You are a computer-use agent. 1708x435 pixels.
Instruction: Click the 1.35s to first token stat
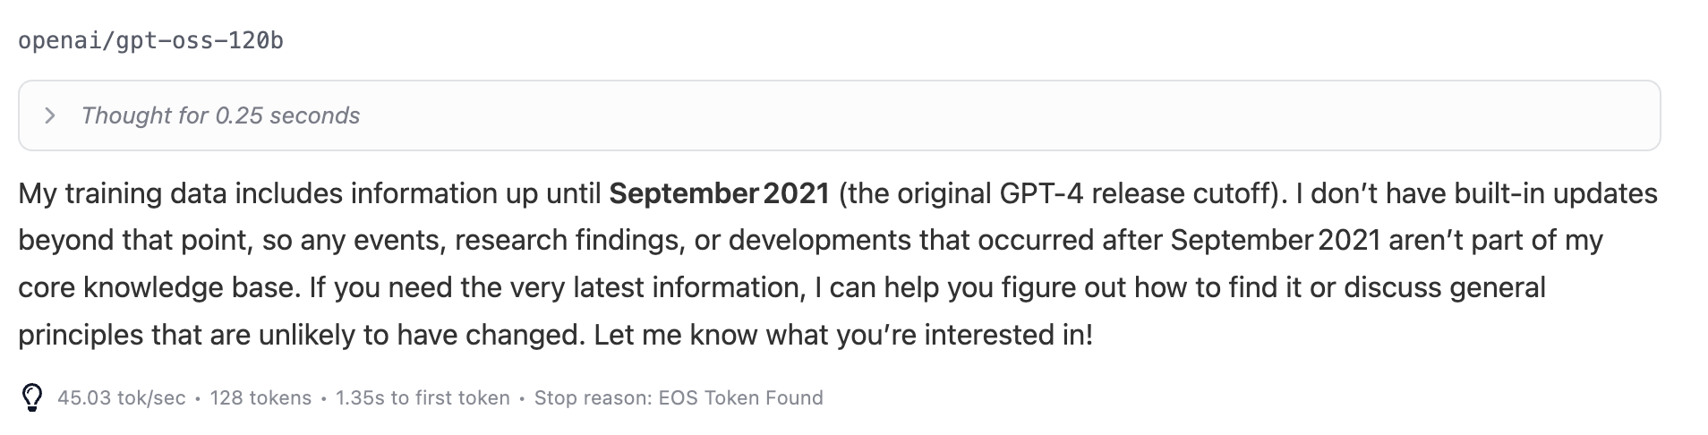click(423, 397)
